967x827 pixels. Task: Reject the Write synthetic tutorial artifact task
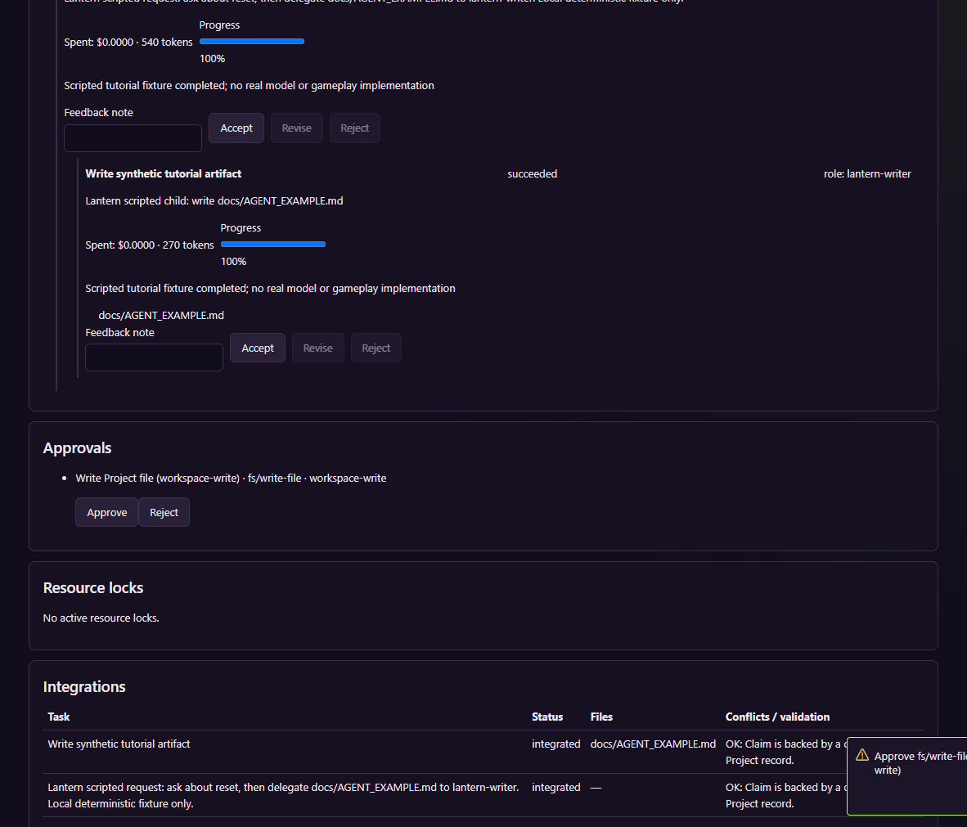[376, 348]
